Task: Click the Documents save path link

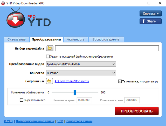Action: coord(72,81)
